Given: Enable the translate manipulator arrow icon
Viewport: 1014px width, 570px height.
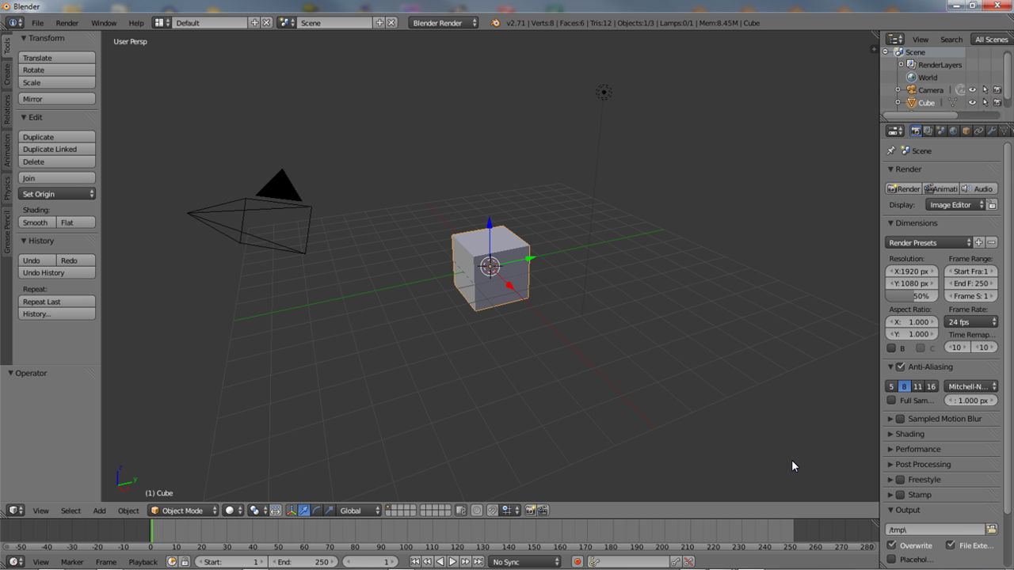Looking at the screenshot, I should tap(303, 511).
